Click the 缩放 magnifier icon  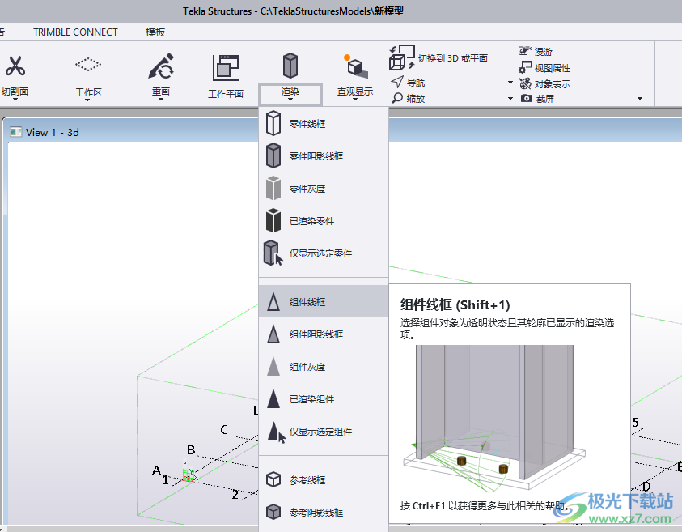point(397,98)
